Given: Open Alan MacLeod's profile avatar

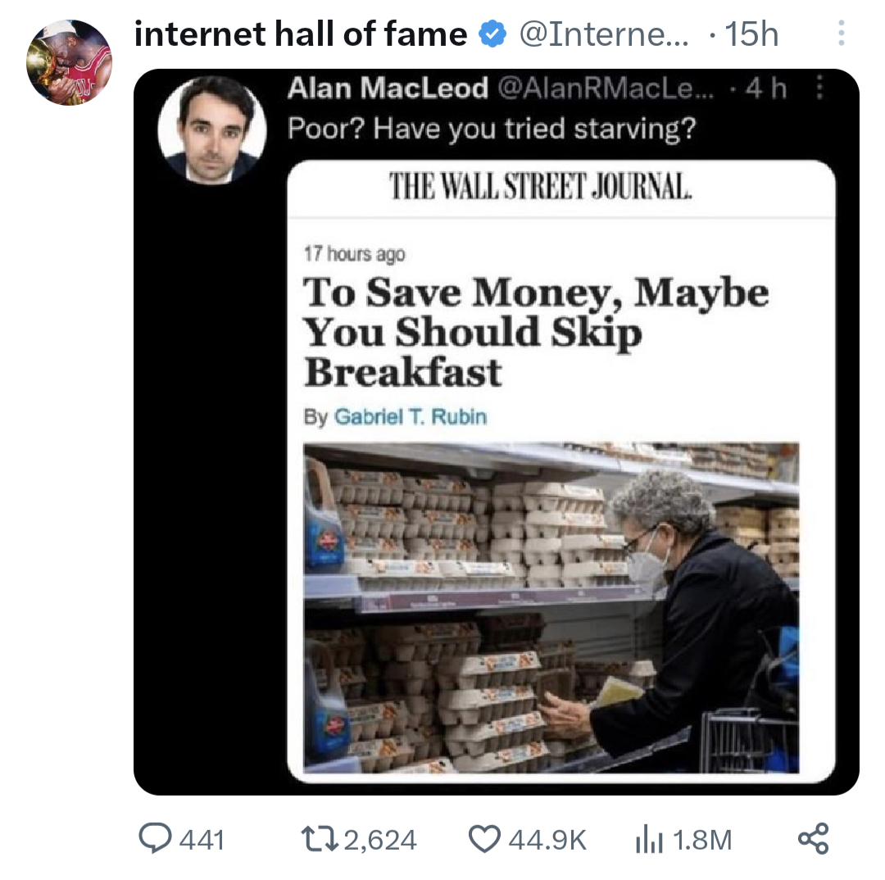Looking at the screenshot, I should pyautogui.click(x=212, y=129).
